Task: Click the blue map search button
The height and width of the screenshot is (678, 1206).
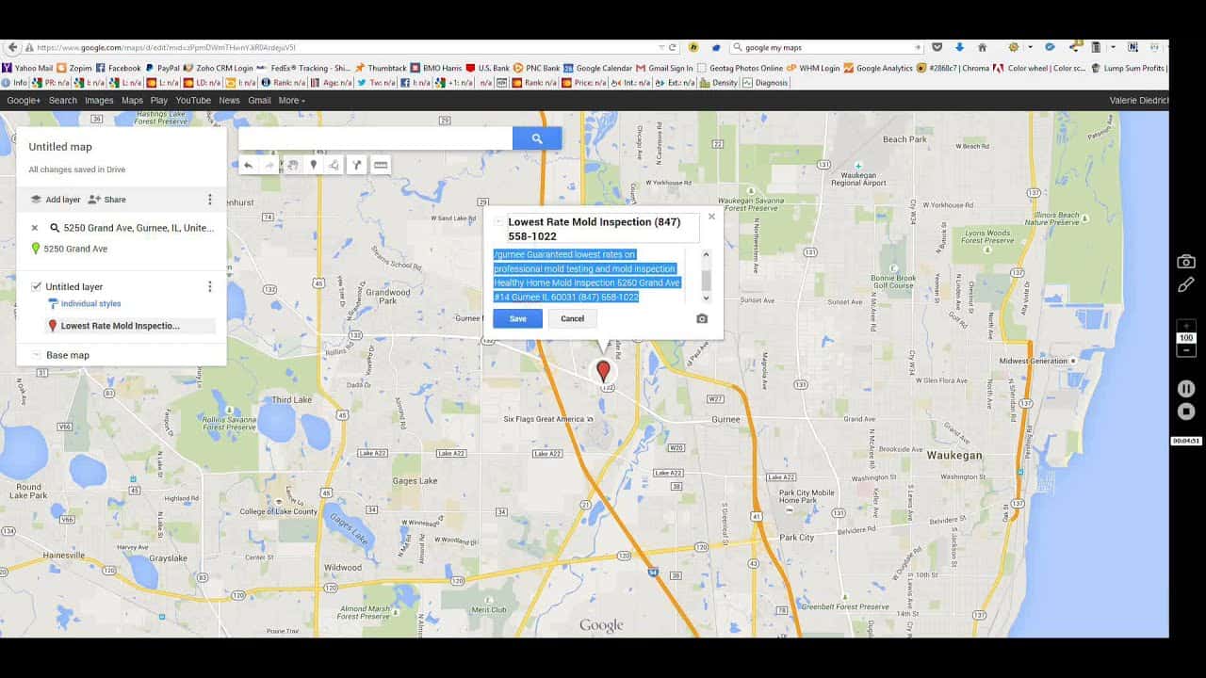Action: [537, 138]
